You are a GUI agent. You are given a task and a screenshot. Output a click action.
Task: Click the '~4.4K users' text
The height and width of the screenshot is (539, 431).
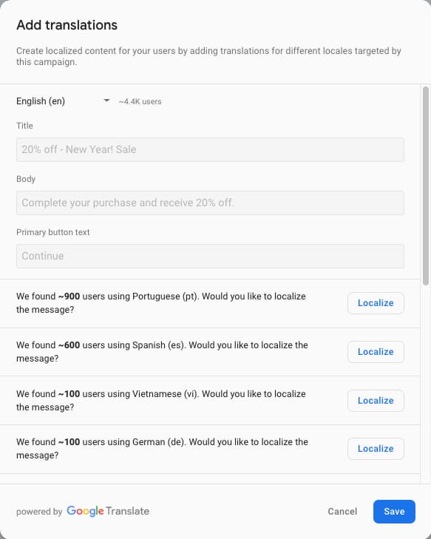[140, 102]
